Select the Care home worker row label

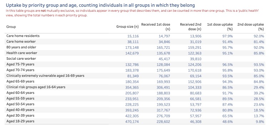click(21, 42)
